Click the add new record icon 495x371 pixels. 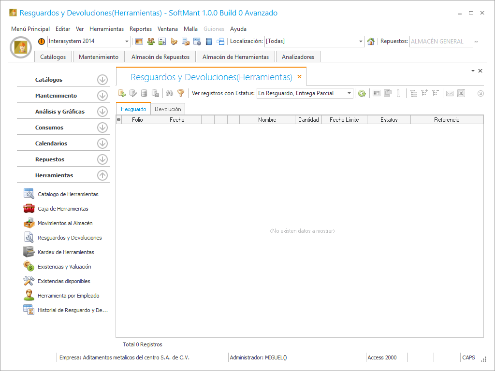click(122, 93)
